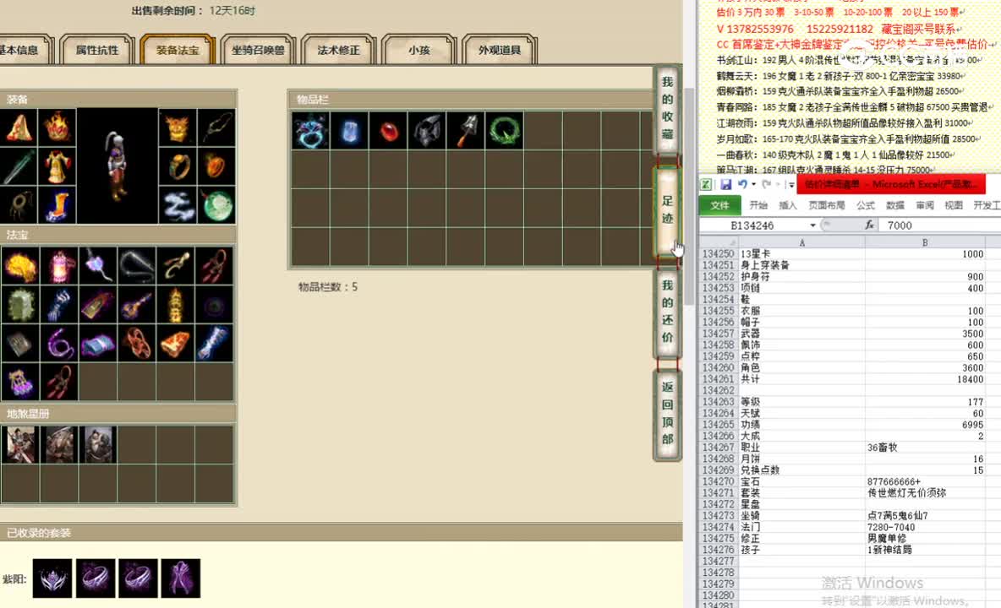
Task: Open the Excel 审阅 ribbon tab
Action: pyautogui.click(x=924, y=205)
